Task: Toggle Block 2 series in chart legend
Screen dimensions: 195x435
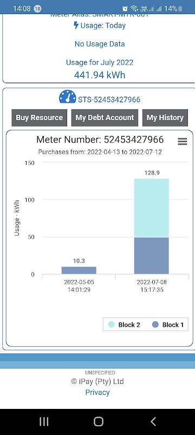Action: click(x=124, y=325)
